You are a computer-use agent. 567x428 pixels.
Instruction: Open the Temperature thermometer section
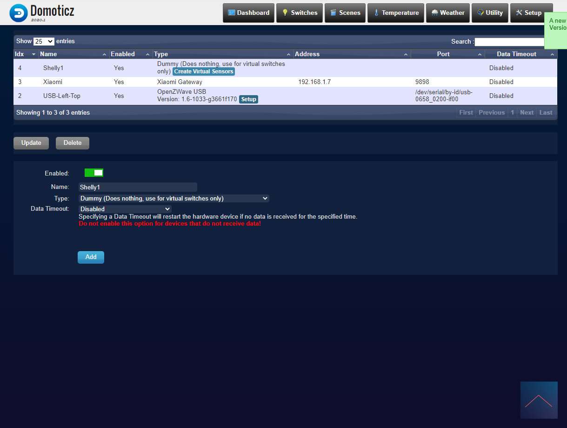click(x=395, y=13)
